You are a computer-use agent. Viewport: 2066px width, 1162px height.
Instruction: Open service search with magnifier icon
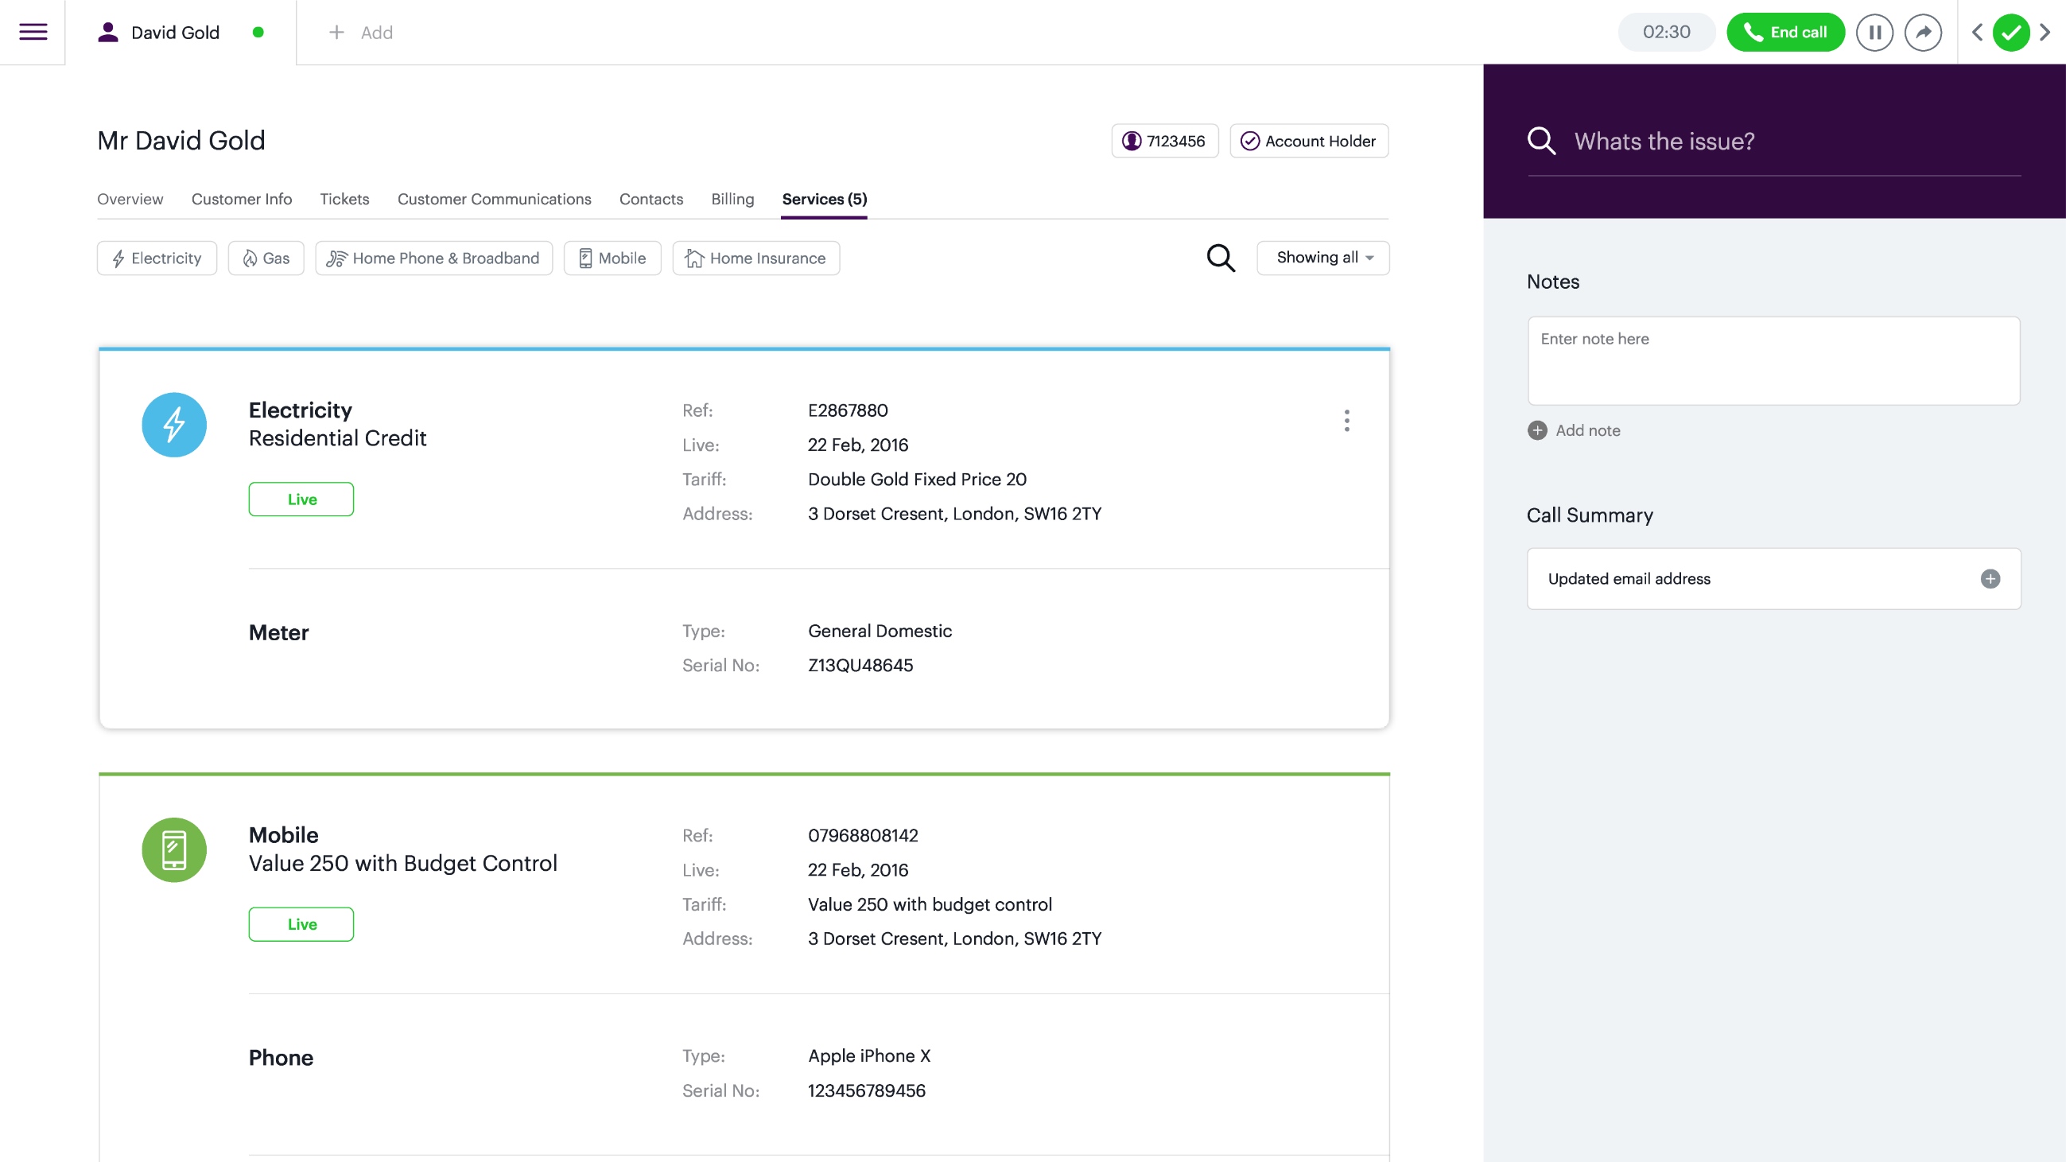pos(1220,258)
